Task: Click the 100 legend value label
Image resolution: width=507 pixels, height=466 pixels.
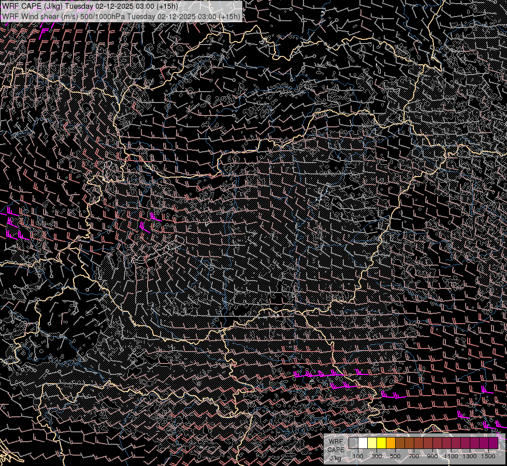Action: click(x=358, y=456)
